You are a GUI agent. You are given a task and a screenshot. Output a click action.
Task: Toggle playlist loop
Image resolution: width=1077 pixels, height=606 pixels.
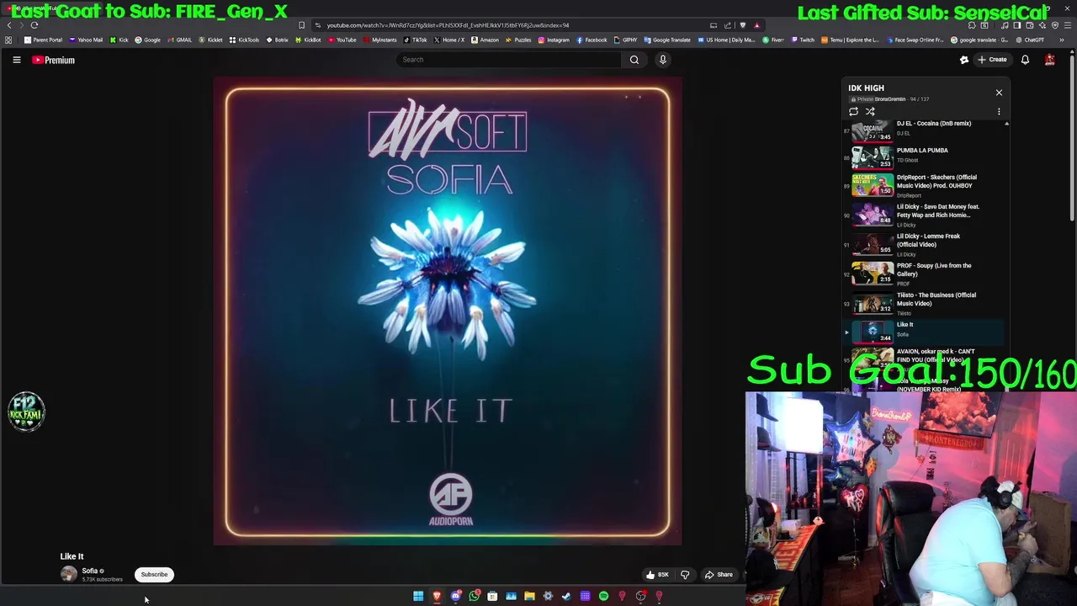coord(853,112)
